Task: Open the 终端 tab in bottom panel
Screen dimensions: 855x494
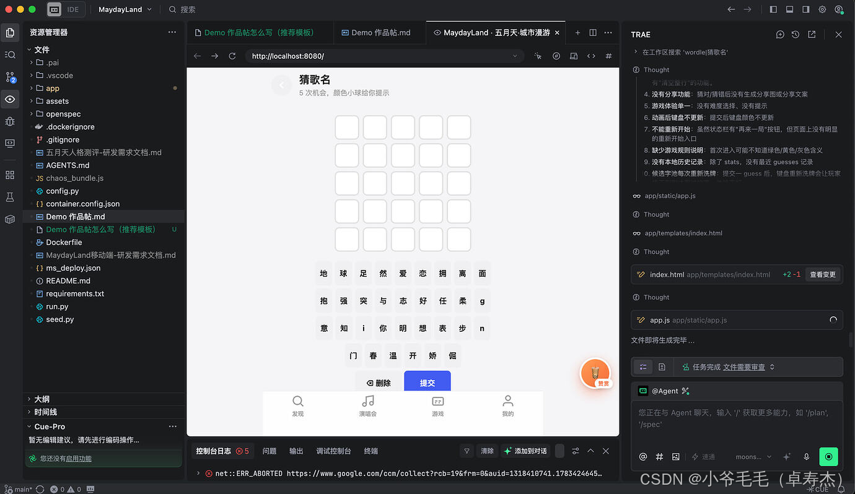Action: point(371,451)
